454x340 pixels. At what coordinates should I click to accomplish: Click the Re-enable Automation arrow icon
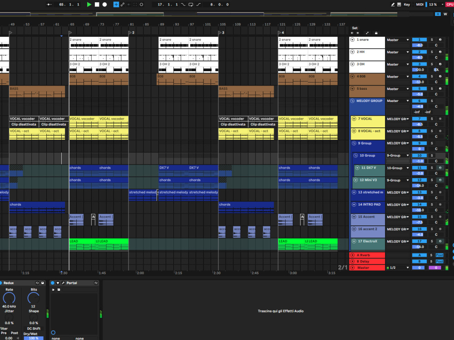coord(129,5)
